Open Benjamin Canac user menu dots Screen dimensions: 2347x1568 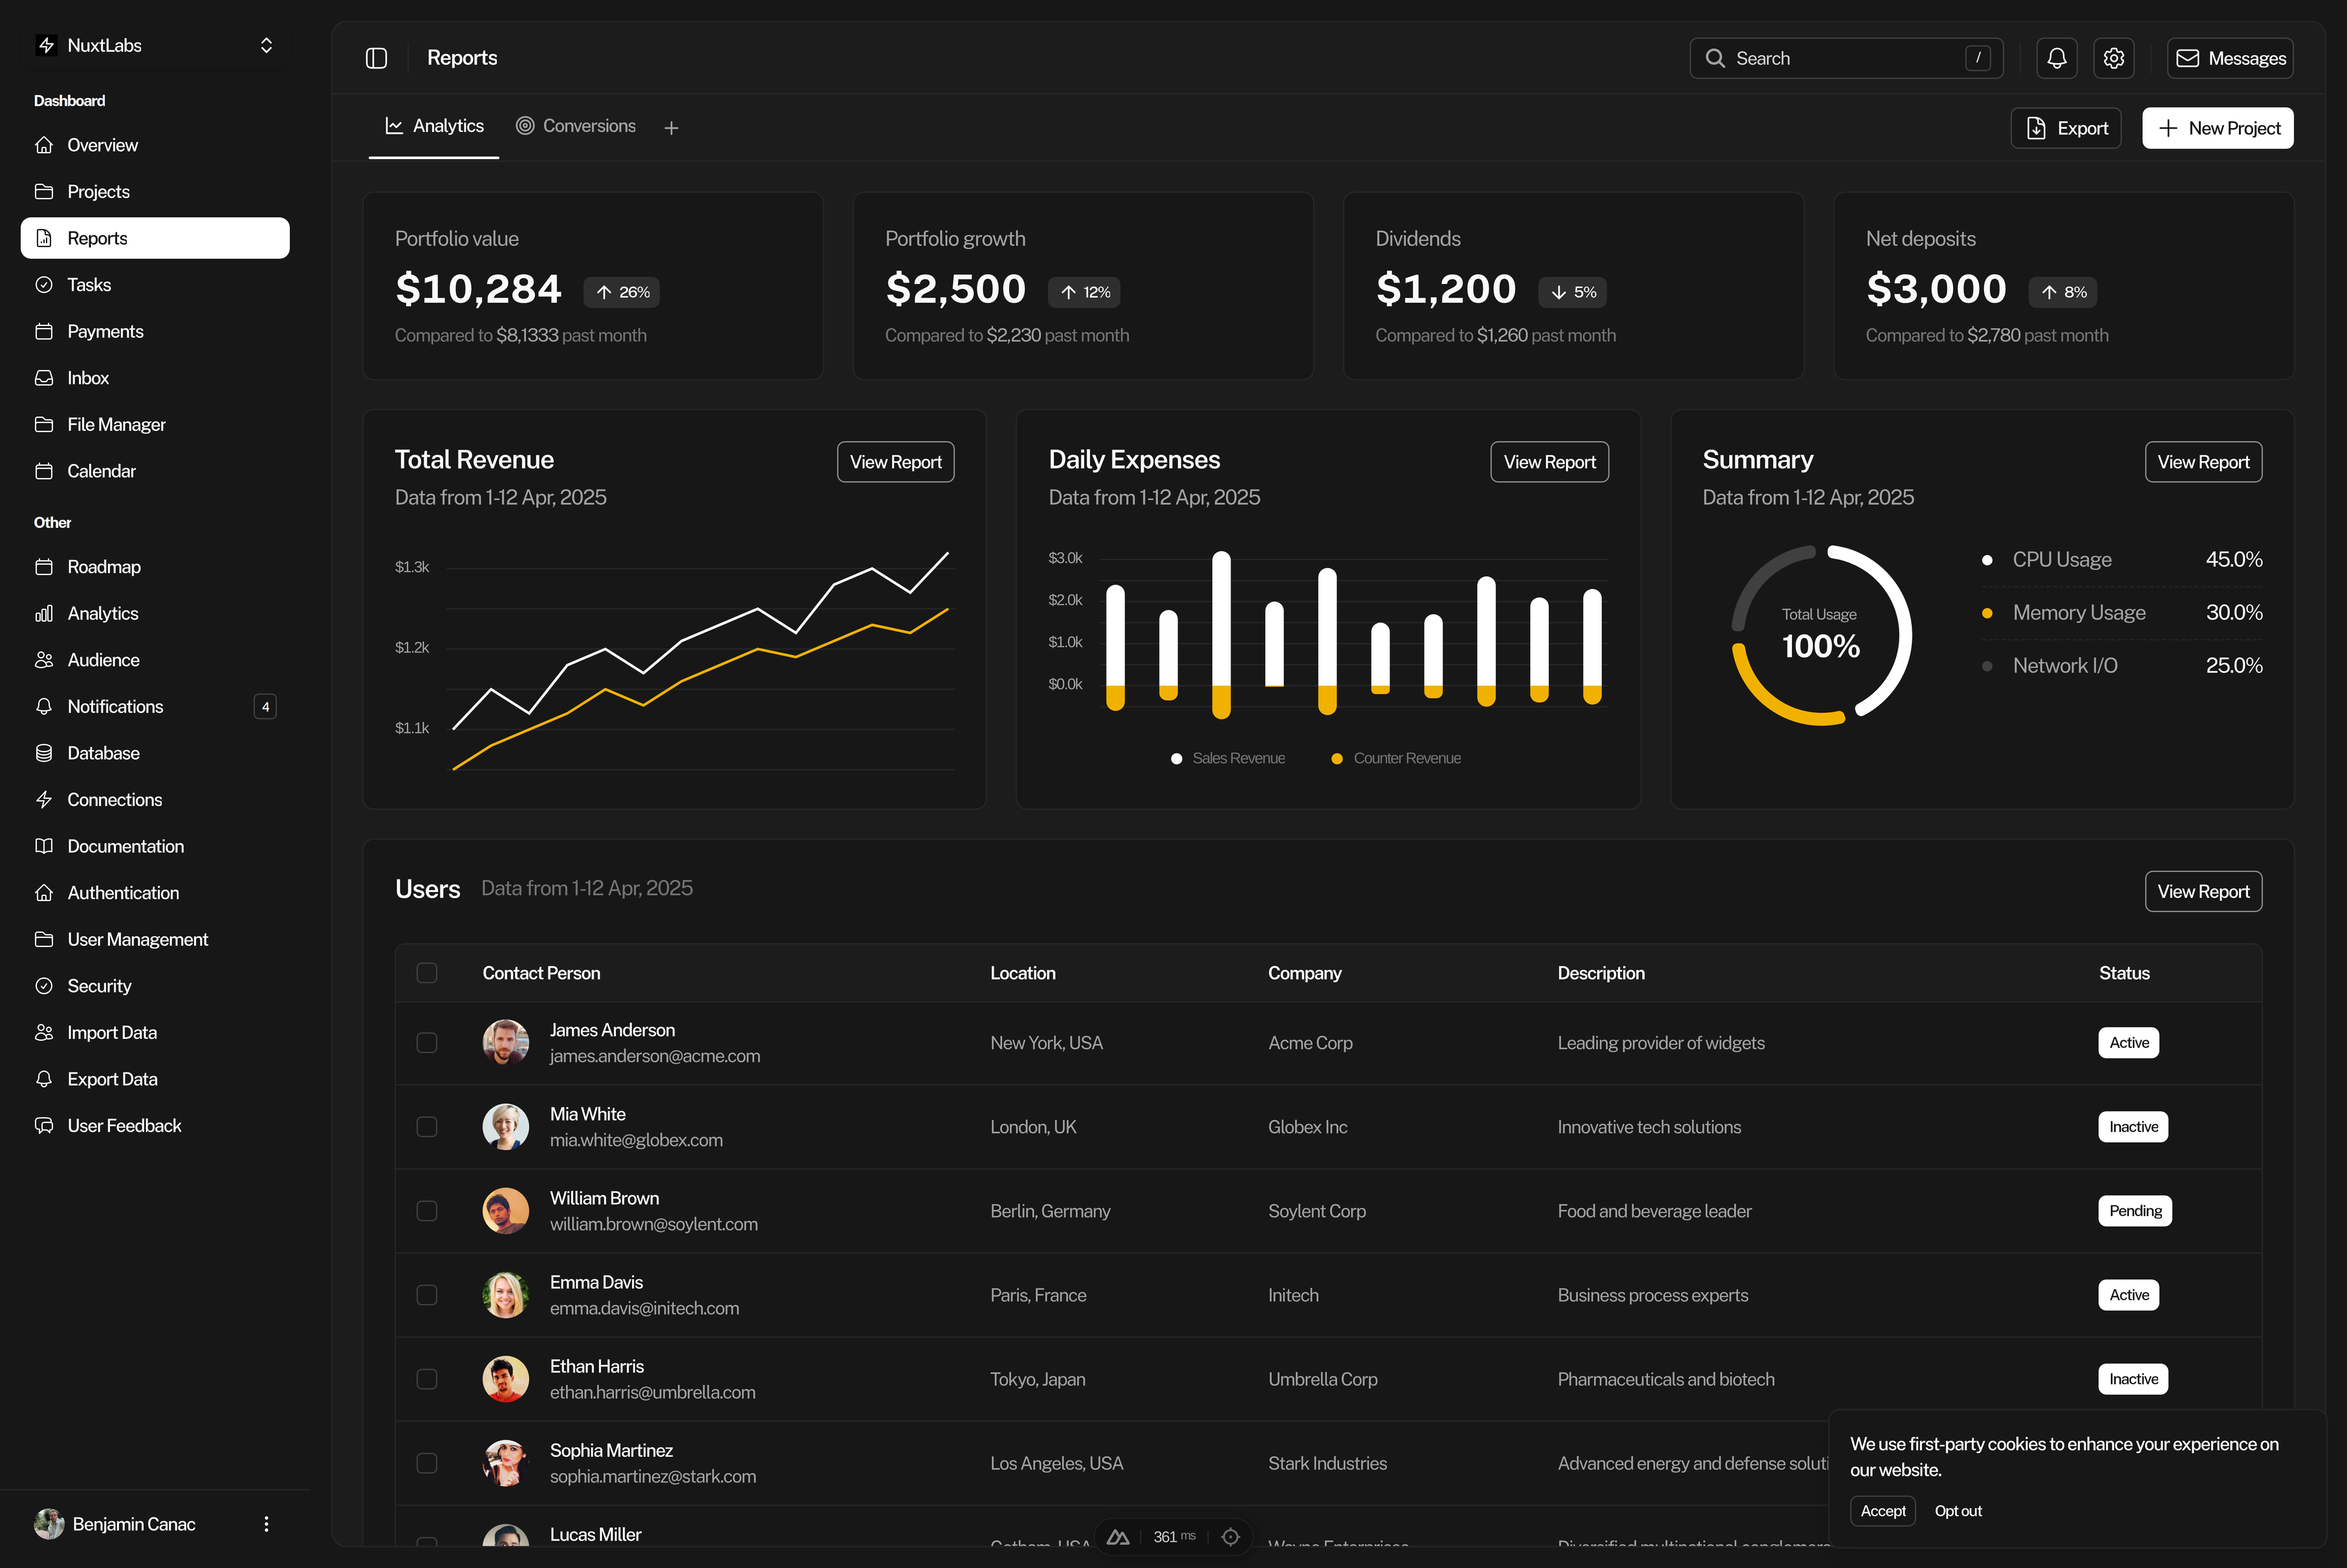[266, 1524]
